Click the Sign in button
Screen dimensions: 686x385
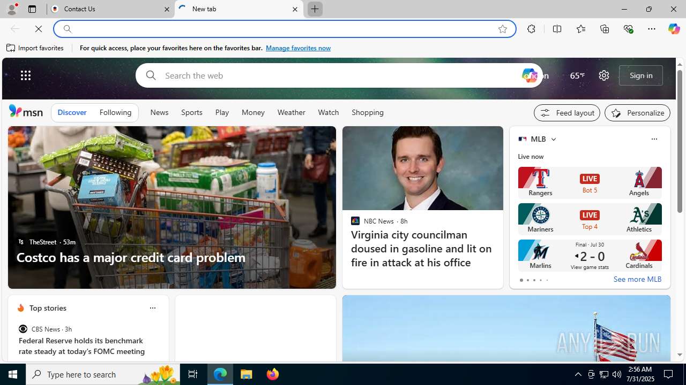[x=641, y=75]
